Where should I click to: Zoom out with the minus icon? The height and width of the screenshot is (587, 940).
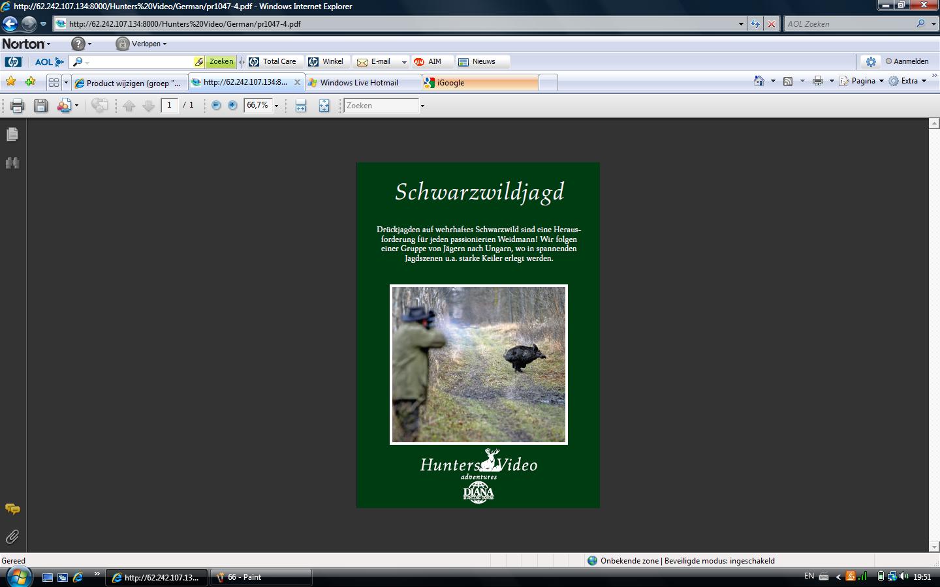point(216,105)
